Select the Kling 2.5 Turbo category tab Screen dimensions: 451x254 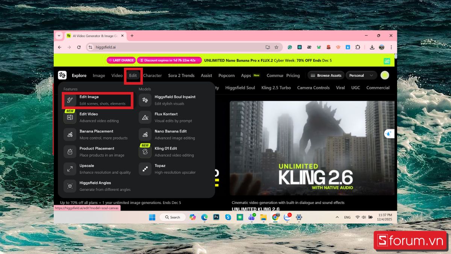pos(276,88)
